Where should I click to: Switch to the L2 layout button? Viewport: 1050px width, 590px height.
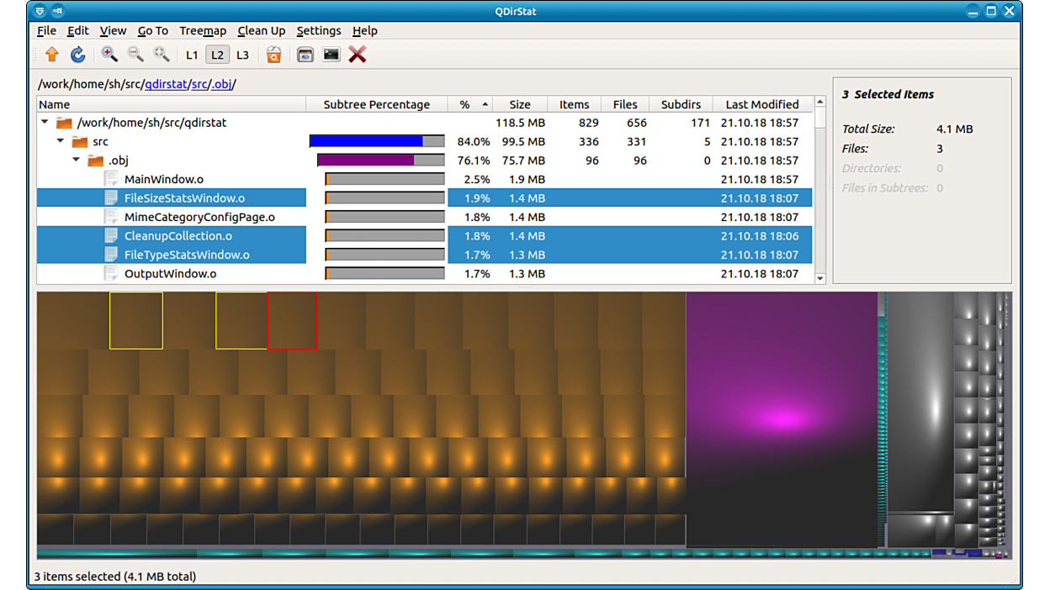coord(217,55)
